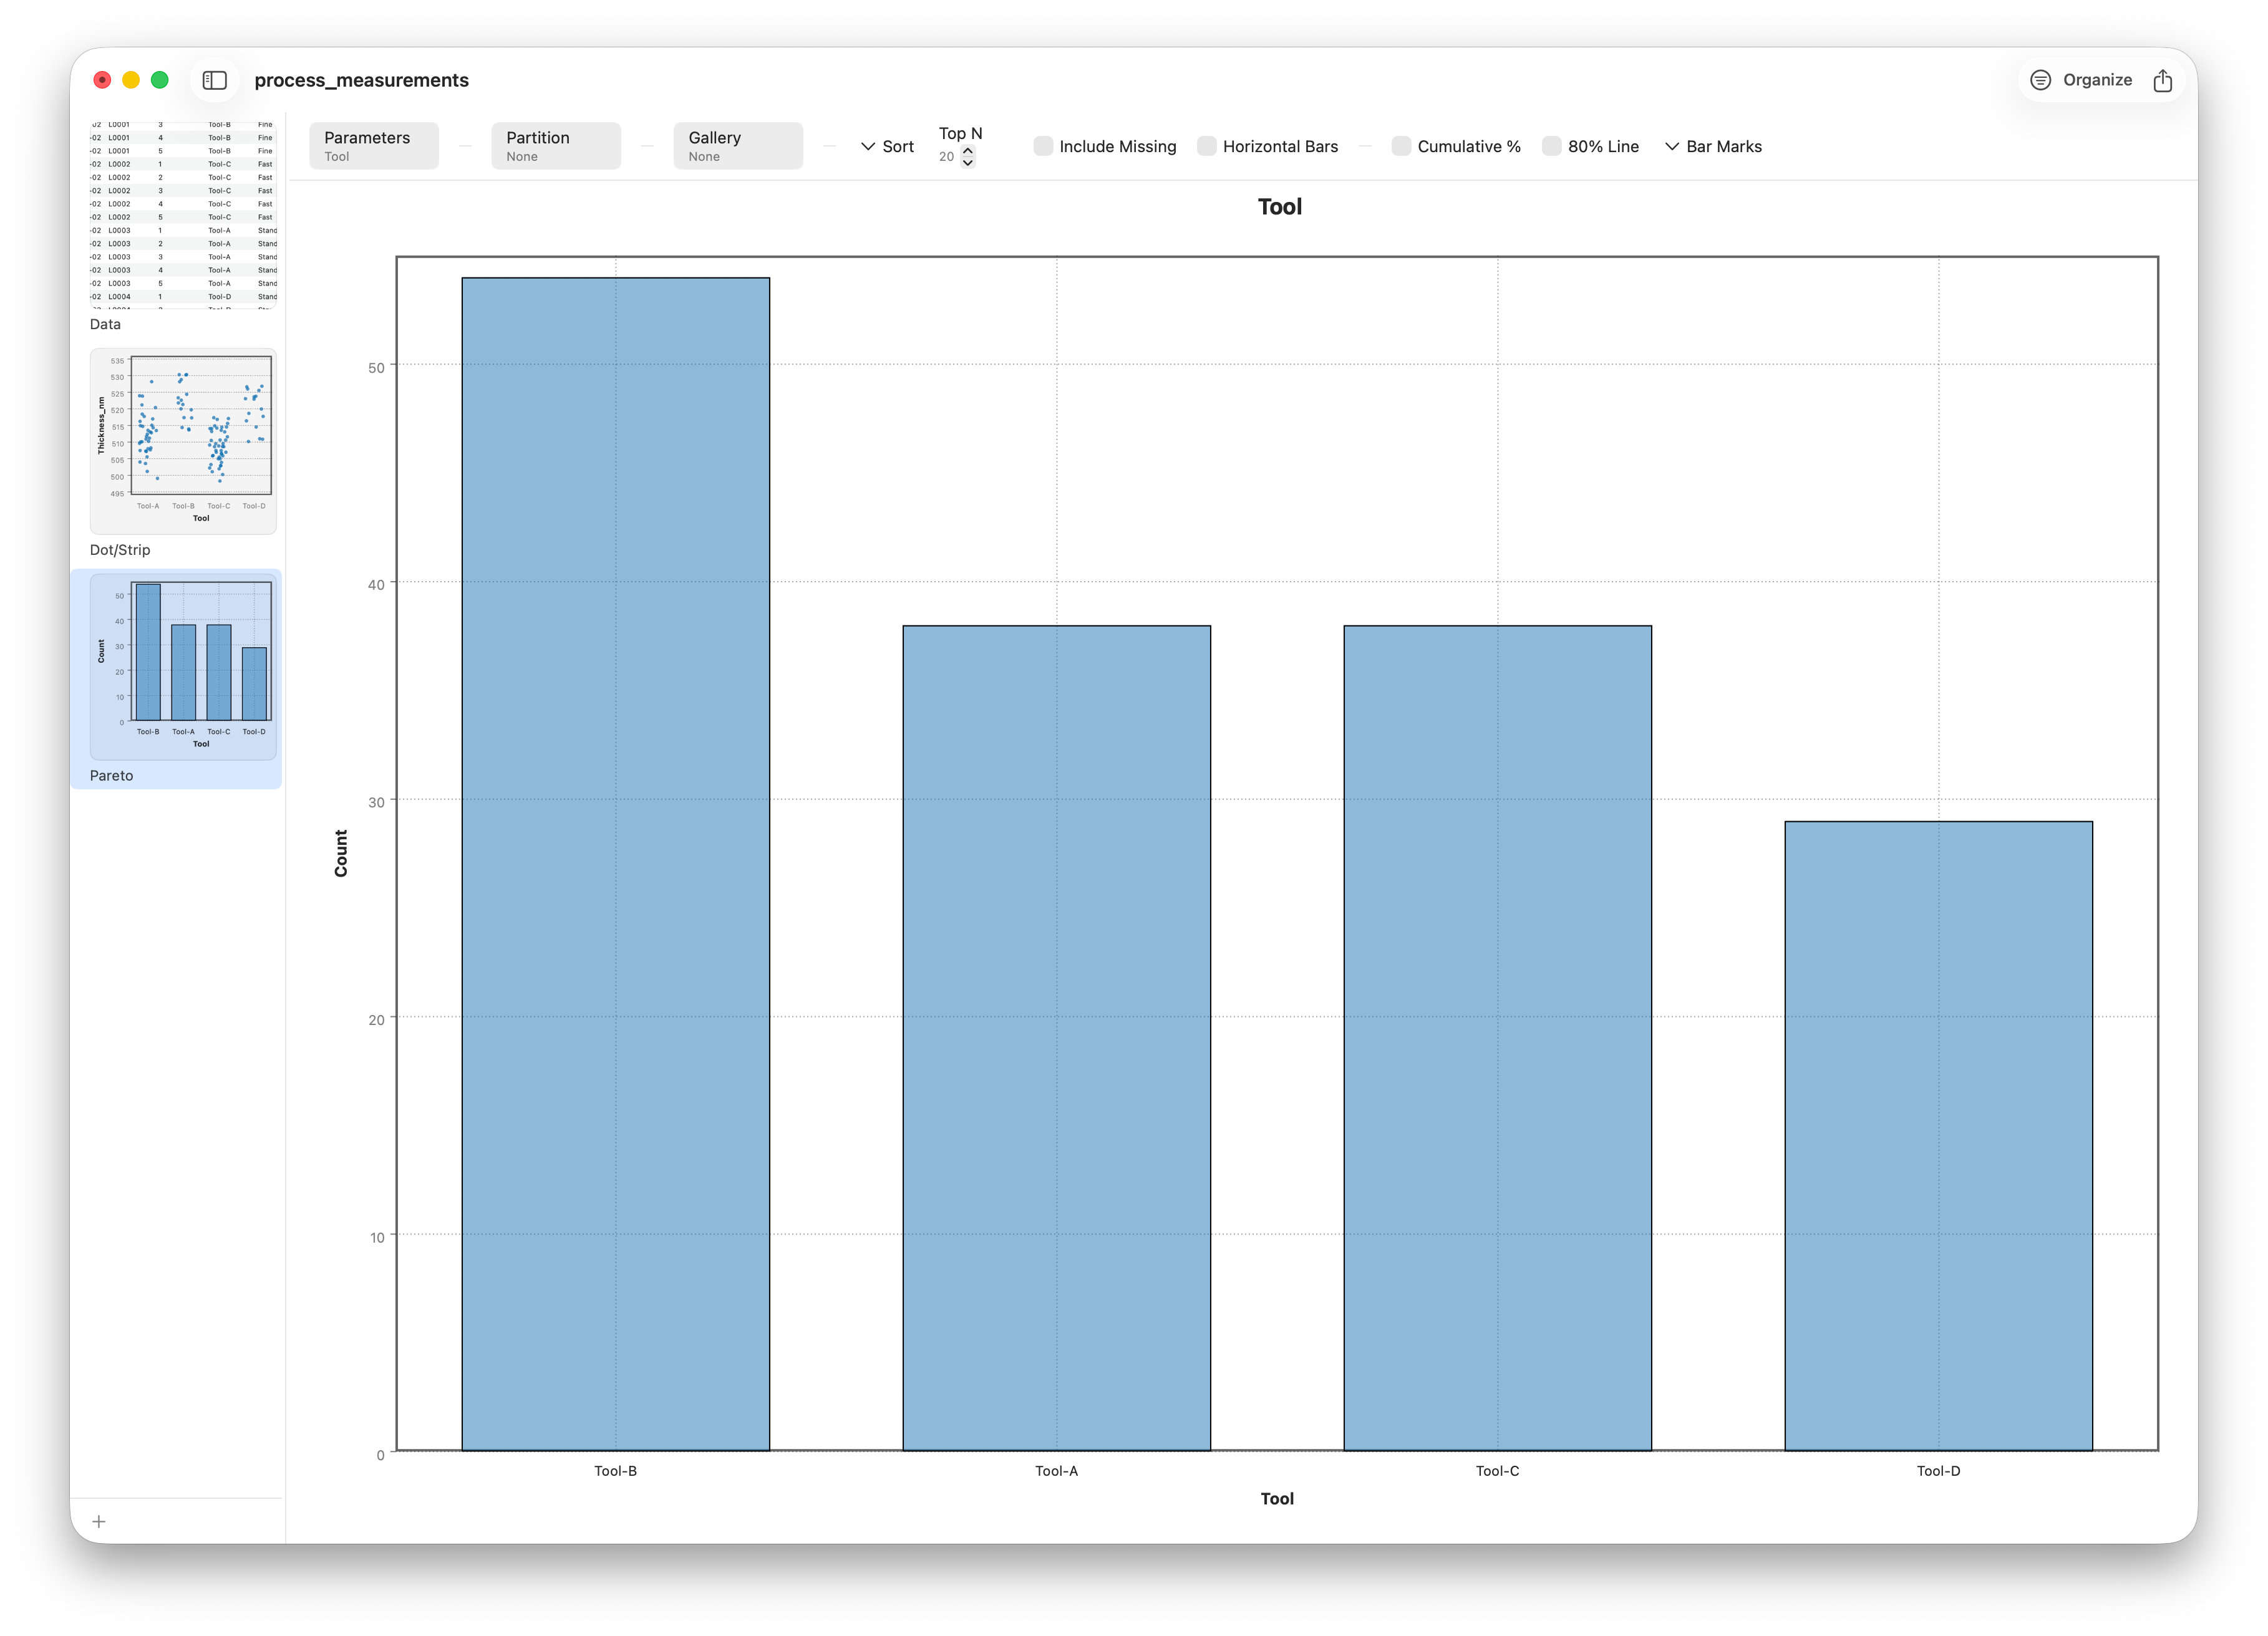Screen dimensions: 2268x1636
Task: Click the Tool-B bar in chart
Action: point(615,864)
